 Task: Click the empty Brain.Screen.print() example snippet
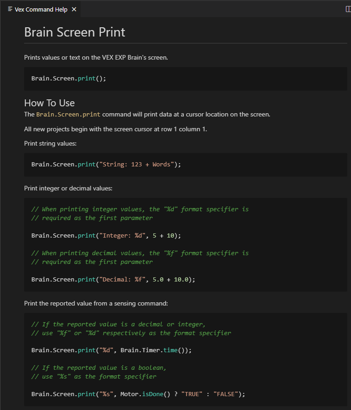69,79
